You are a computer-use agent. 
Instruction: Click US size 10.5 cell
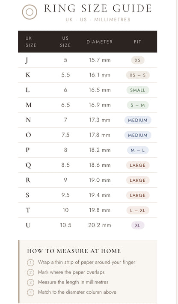click(65, 225)
